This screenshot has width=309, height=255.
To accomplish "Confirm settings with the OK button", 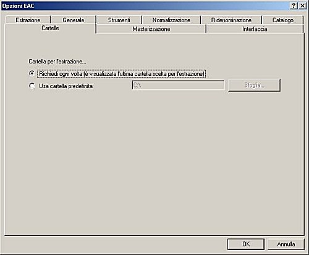I will 246,244.
